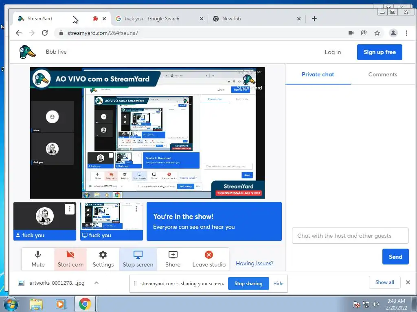Screen dimensions: 417x312
Task: Close the Google Search tab
Action: tap(201, 19)
